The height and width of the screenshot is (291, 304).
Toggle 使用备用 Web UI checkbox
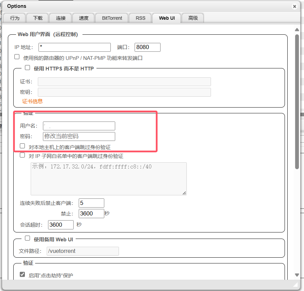(28, 238)
